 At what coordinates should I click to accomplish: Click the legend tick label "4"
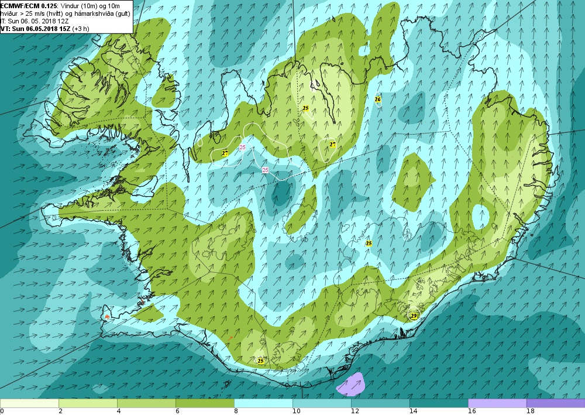[x=119, y=411]
